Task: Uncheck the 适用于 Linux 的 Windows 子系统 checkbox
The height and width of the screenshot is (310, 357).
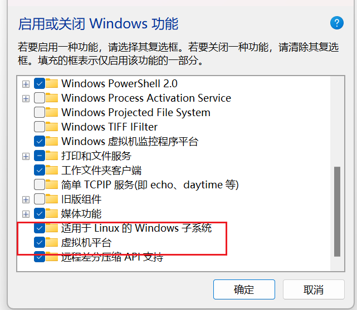Action: [40, 228]
